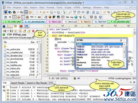Open the dropdown arrow beside save icon
138x103 pixels.
(55, 12)
